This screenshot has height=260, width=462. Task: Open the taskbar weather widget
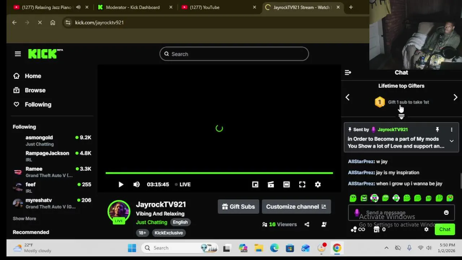32,248
